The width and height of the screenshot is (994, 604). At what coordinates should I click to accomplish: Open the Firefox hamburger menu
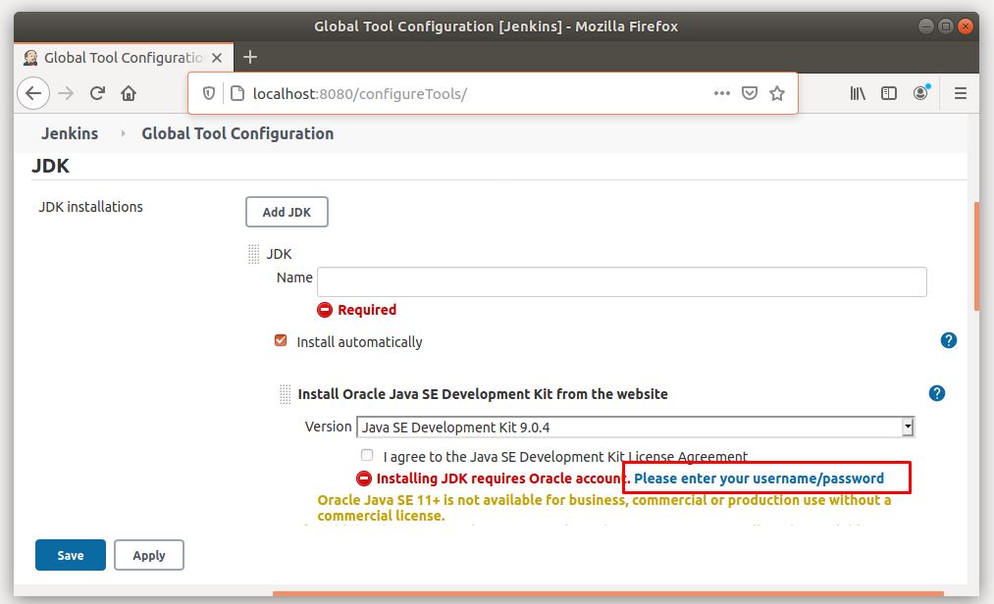(960, 92)
